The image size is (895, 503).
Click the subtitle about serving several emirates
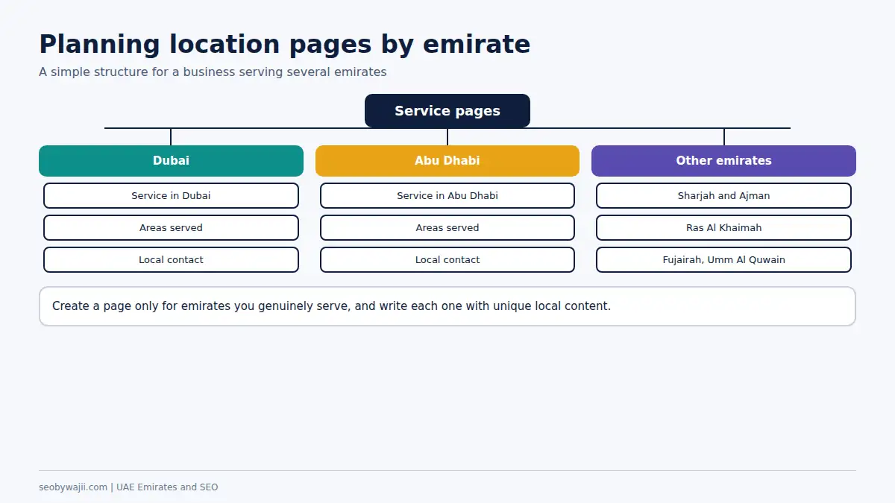(213, 72)
